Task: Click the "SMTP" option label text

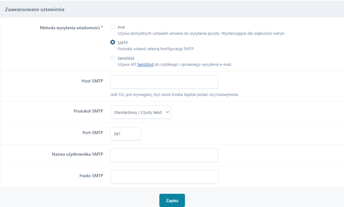Action: 122,43
